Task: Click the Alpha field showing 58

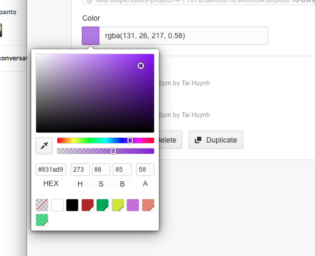Action: [145, 170]
